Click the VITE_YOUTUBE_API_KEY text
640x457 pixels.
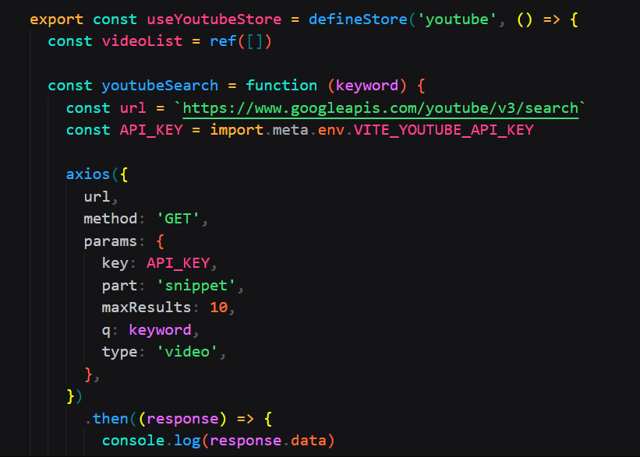click(x=444, y=131)
